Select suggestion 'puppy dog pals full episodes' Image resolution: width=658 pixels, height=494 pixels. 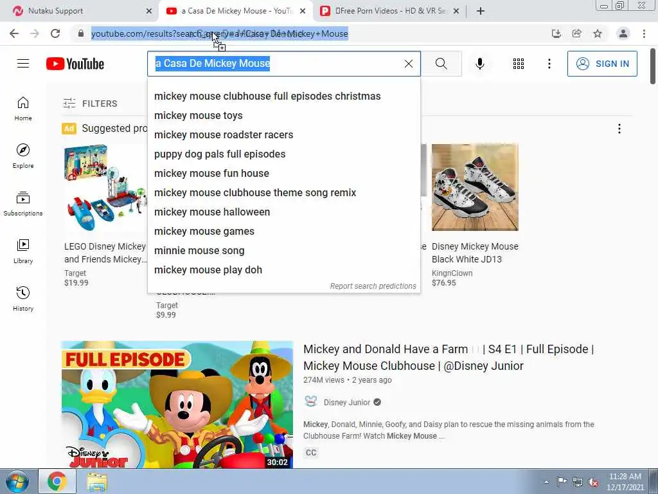283,154
